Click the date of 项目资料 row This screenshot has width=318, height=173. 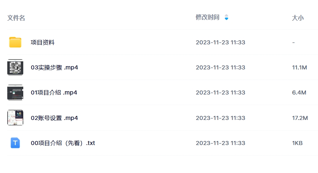(x=221, y=43)
